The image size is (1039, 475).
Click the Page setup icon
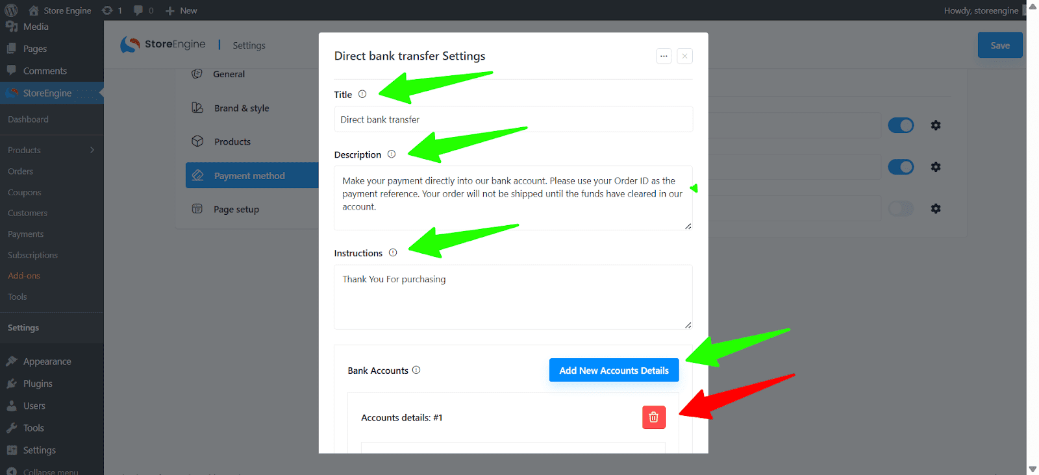pyautogui.click(x=197, y=208)
